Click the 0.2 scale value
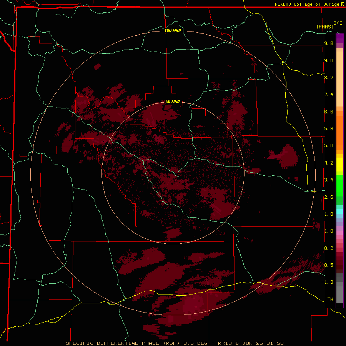Viewport: 346px width, 346px height. [x=329, y=248]
